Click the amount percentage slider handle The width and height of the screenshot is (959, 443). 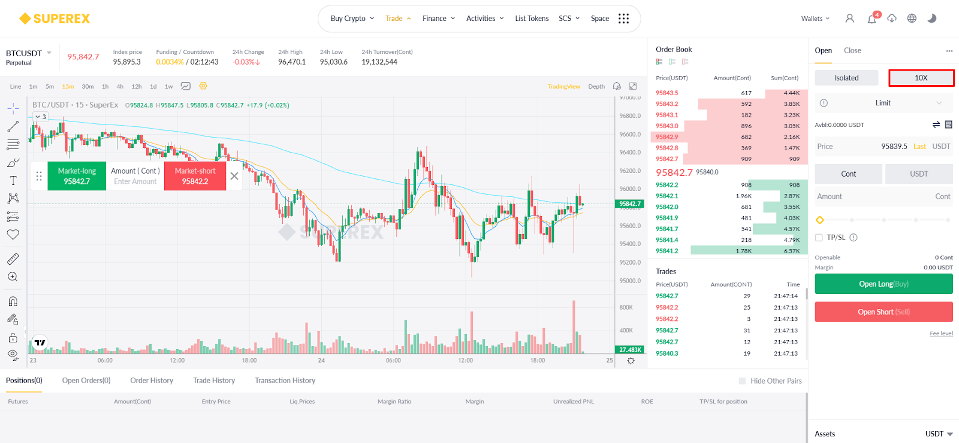coord(820,220)
